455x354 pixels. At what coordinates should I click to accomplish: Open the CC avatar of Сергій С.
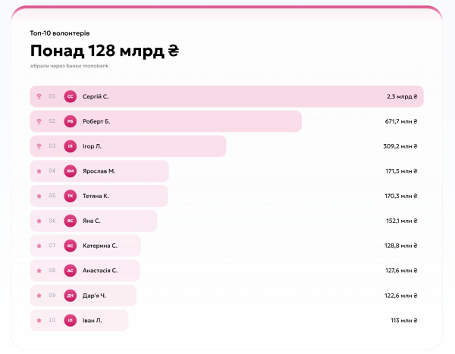tap(71, 96)
